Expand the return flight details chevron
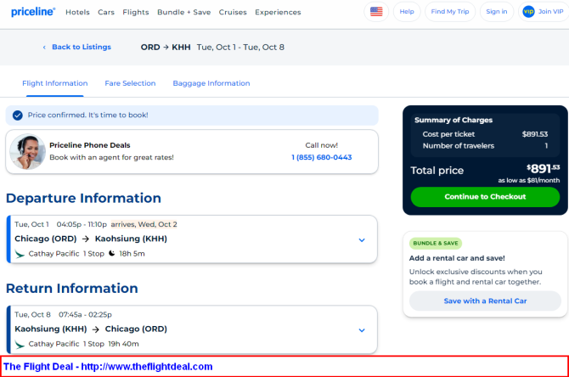Screen dimensions: 569x377 pyautogui.click(x=362, y=329)
